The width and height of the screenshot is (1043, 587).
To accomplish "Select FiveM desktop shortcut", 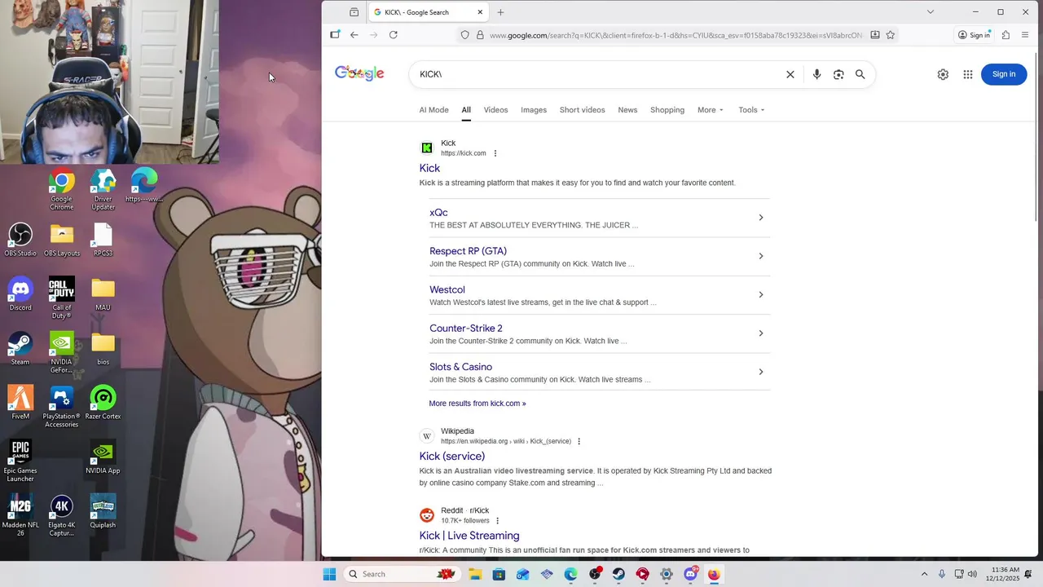I will (x=20, y=403).
